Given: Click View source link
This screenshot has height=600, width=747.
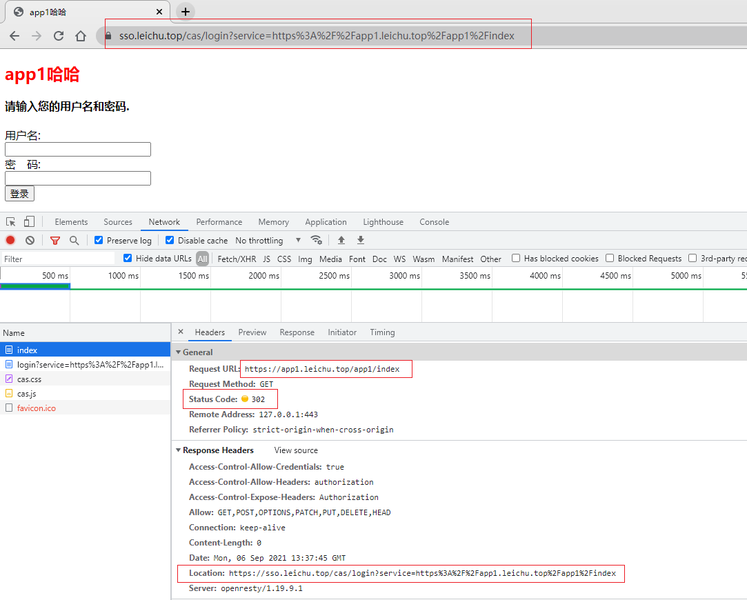Looking at the screenshot, I should [296, 450].
